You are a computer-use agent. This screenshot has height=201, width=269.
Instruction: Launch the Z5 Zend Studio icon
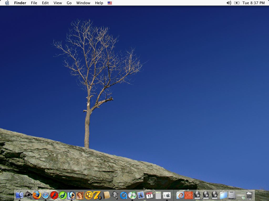(x=97, y=195)
